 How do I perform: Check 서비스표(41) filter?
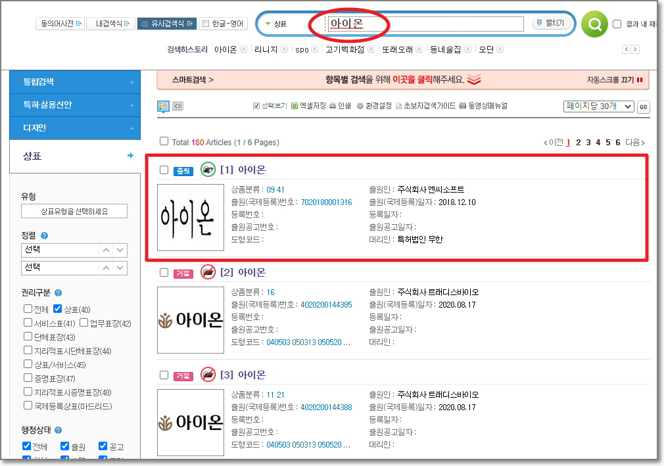28,323
